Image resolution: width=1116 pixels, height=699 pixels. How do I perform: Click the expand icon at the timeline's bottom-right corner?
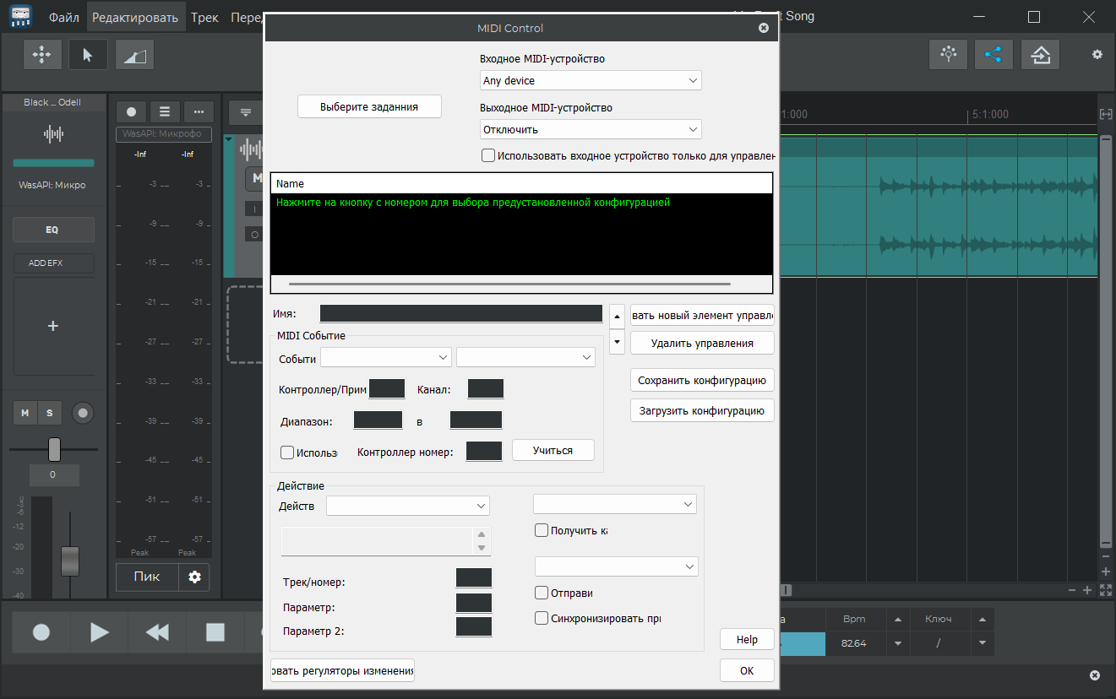point(1106,590)
